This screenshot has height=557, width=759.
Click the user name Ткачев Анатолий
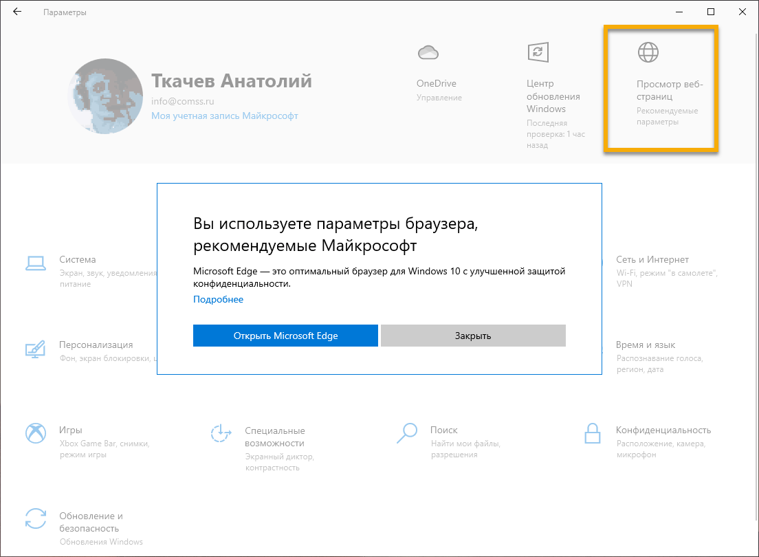(232, 81)
